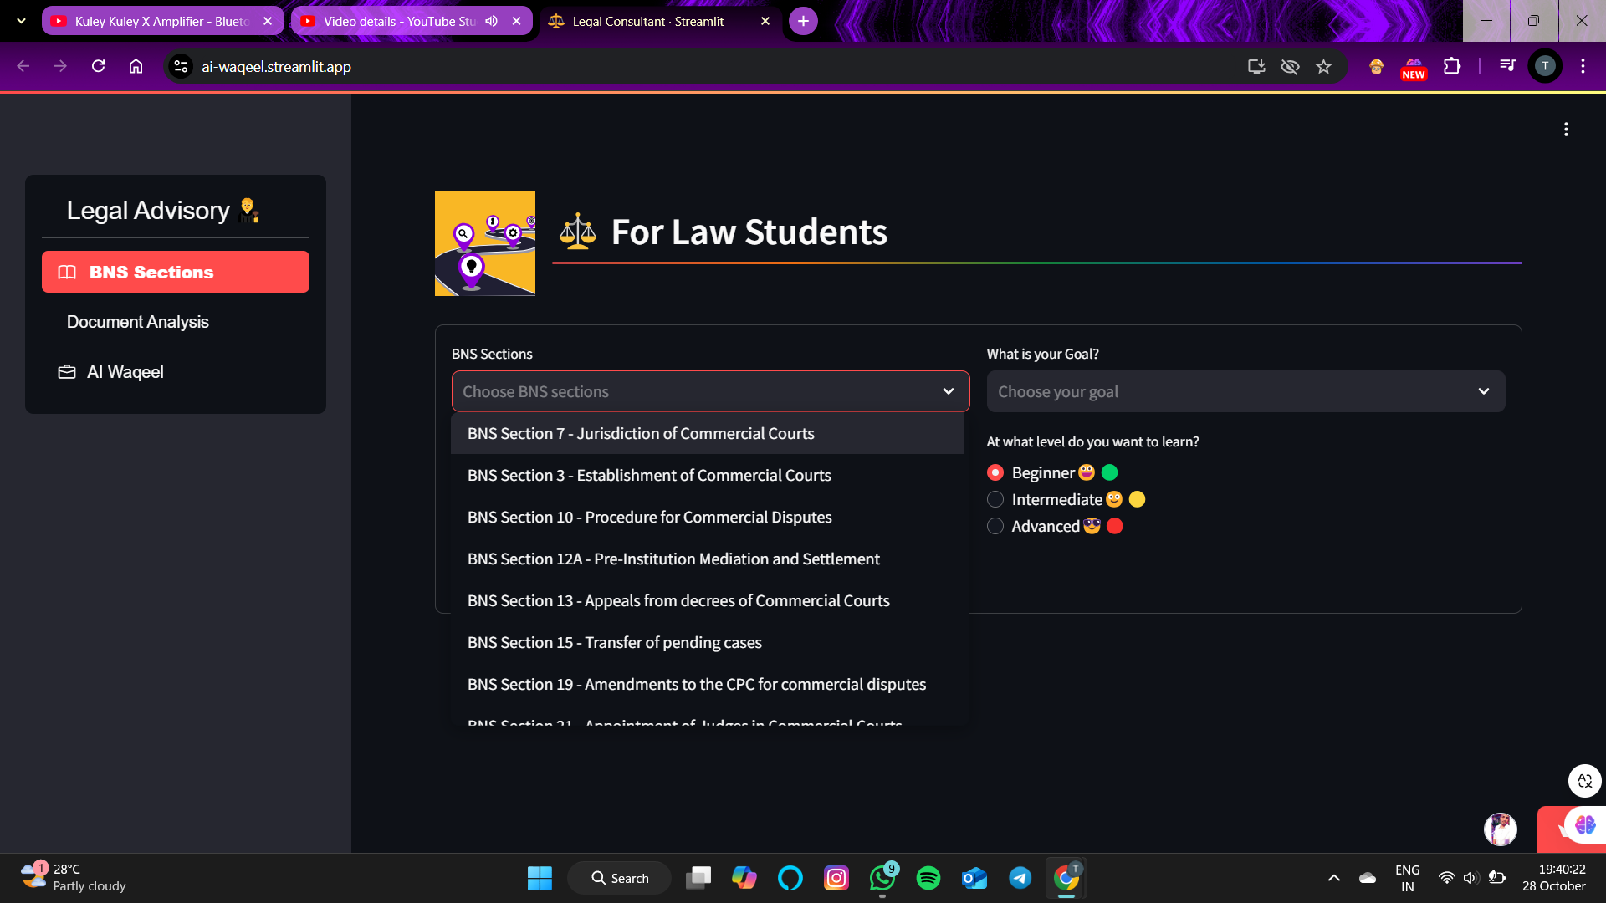
Task: Choose BNS Section 12A Pre-Institution Mediation option
Action: (673, 559)
